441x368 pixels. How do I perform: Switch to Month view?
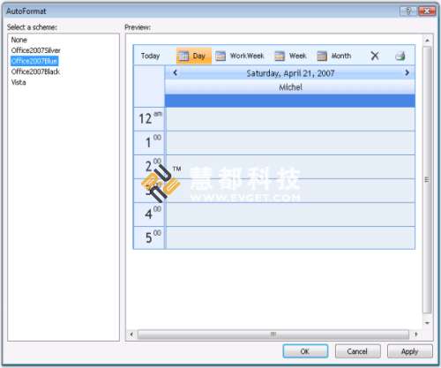334,56
